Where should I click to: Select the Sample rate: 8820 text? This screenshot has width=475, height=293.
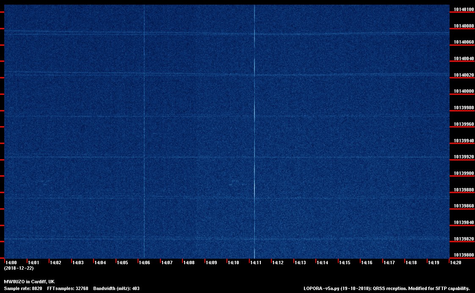(23, 288)
